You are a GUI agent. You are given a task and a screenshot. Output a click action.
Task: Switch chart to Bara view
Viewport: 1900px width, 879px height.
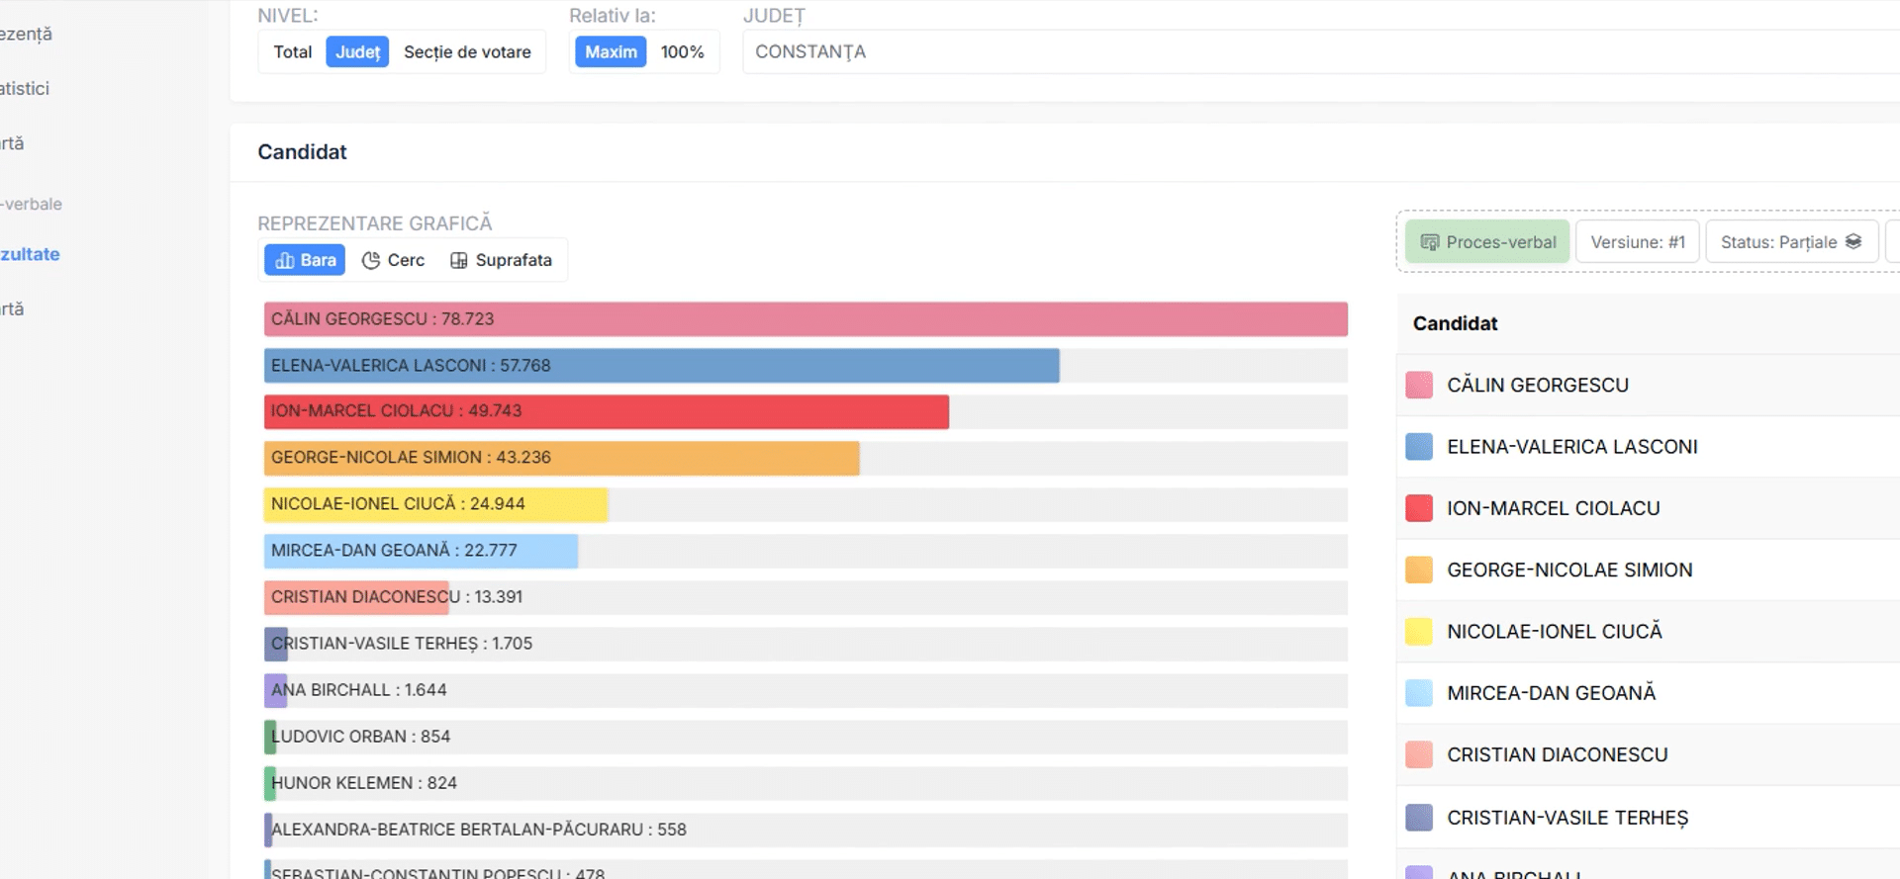tap(305, 260)
